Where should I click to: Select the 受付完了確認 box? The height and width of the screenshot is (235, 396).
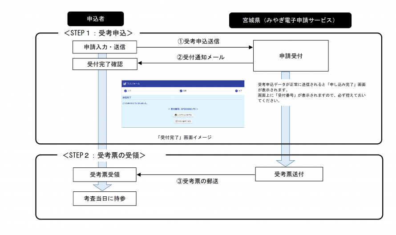click(105, 64)
